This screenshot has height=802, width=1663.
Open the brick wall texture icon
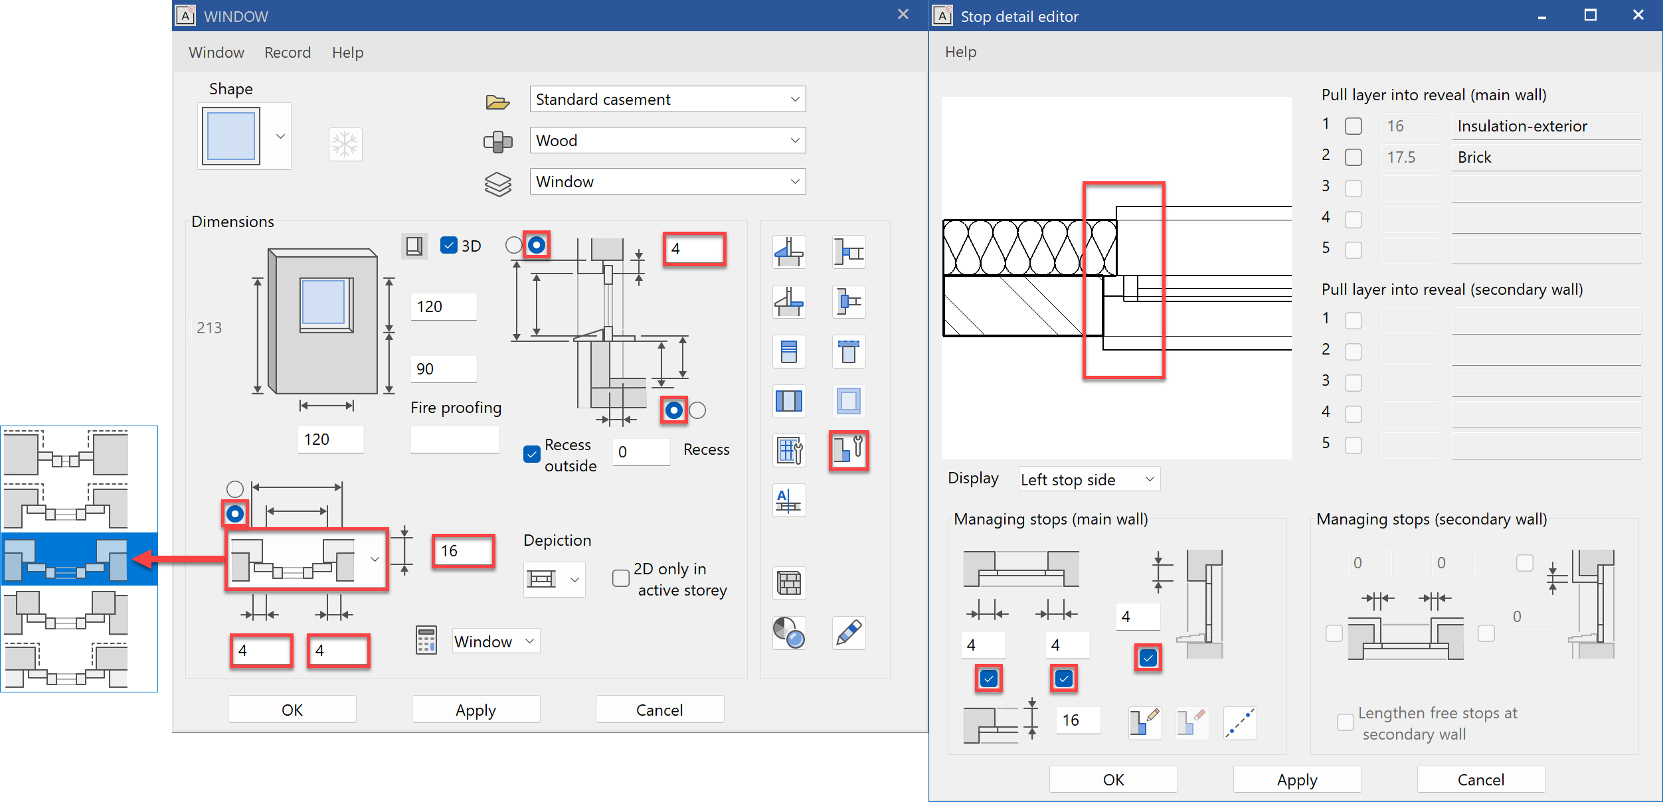(789, 584)
